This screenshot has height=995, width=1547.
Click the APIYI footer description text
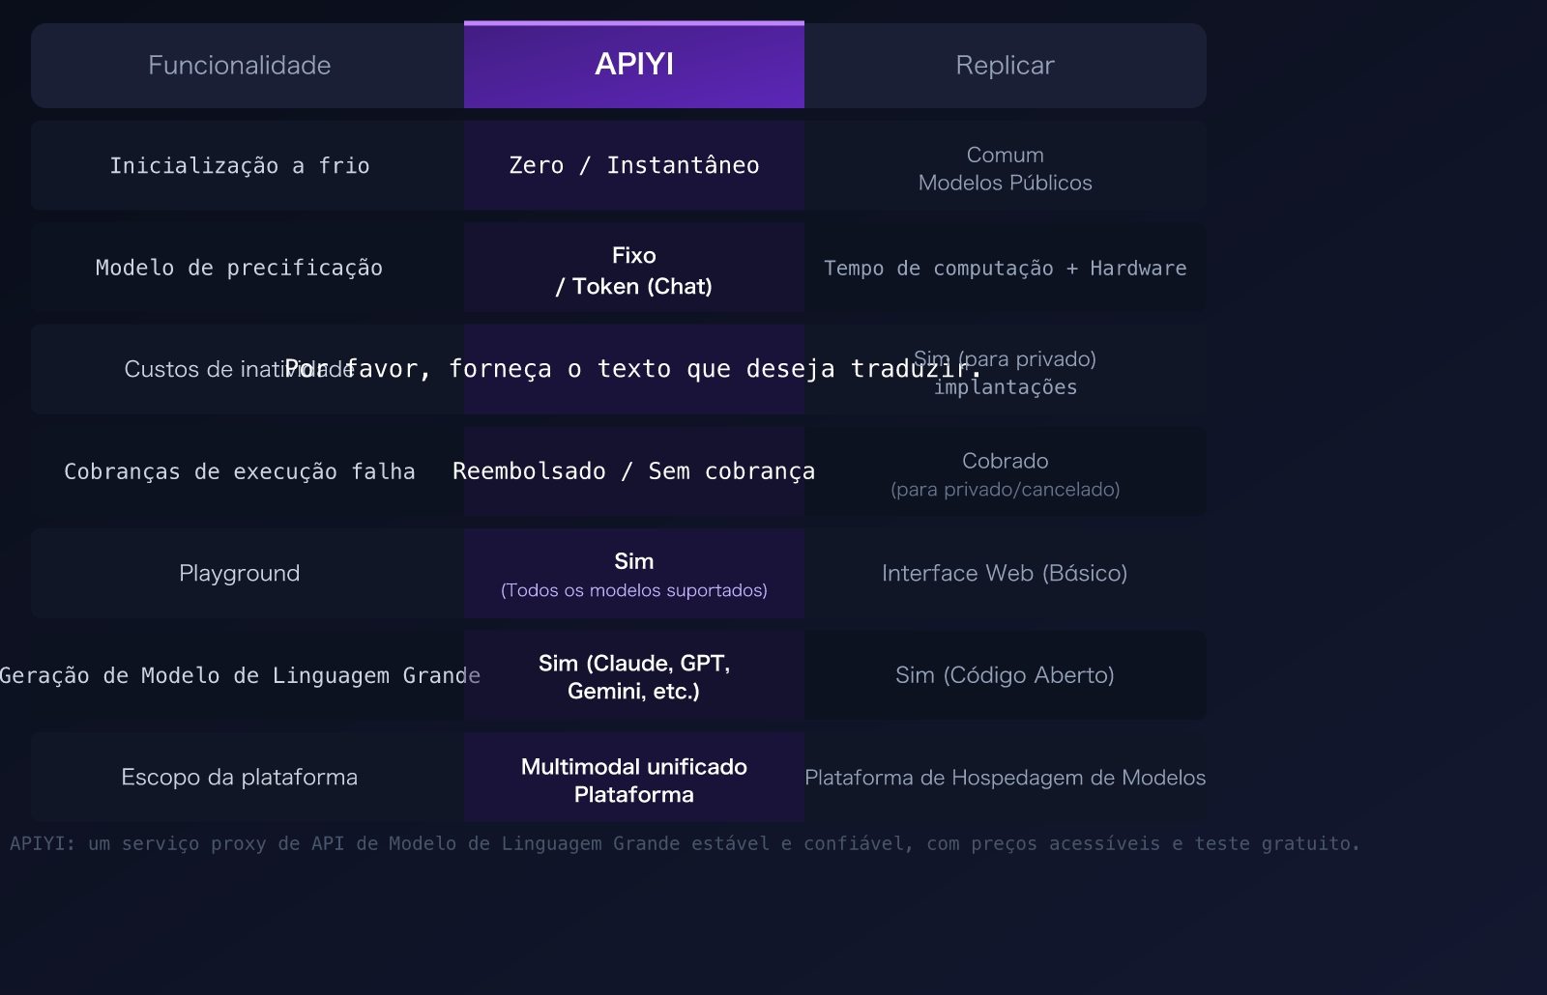pos(685,843)
